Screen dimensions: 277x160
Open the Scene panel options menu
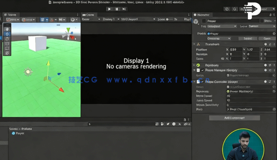click(78, 15)
